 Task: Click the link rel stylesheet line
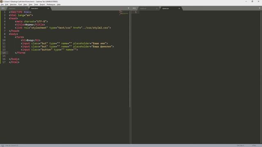[63, 28]
